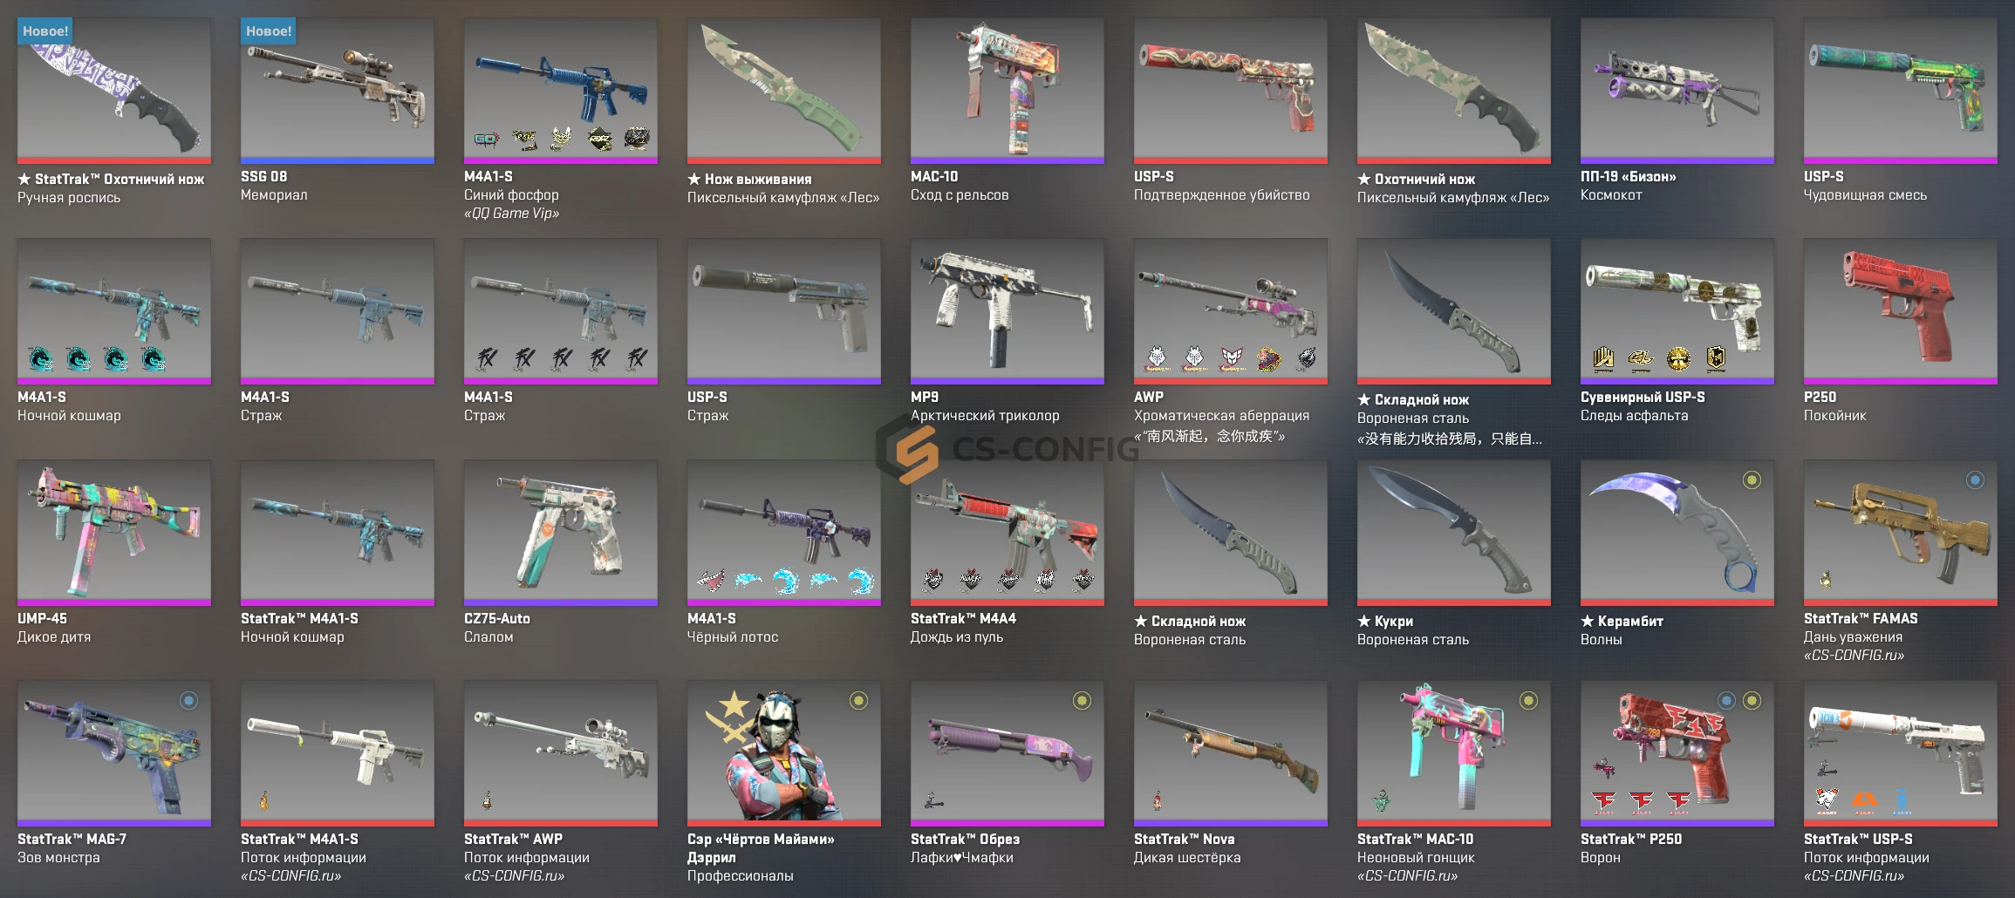Click the "Новое!" badge on Охотничий нож
The image size is (2015, 898).
[45, 31]
